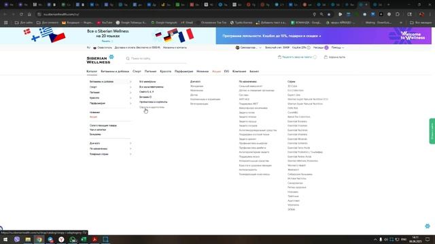Screen dimensions: 435x244
Task: Open the YouTube bookmark
Action: [105, 22]
